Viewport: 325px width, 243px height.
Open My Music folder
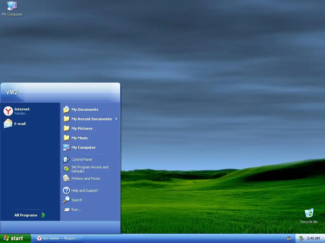[x=90, y=138]
